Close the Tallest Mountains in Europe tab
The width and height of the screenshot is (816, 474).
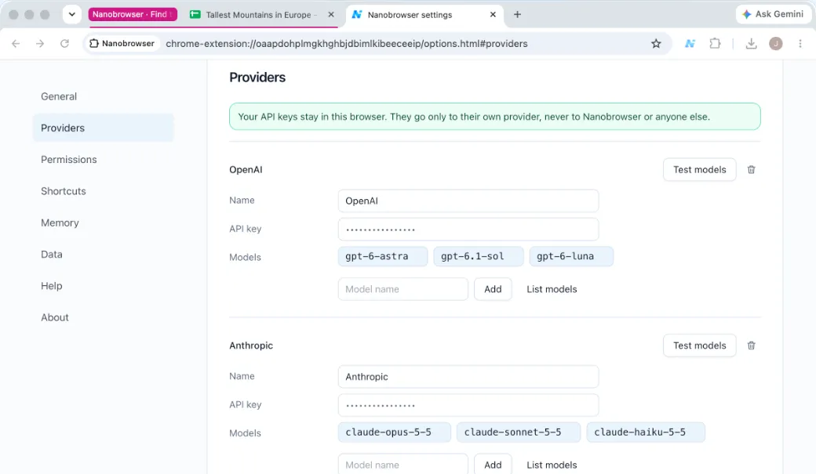[x=331, y=15]
